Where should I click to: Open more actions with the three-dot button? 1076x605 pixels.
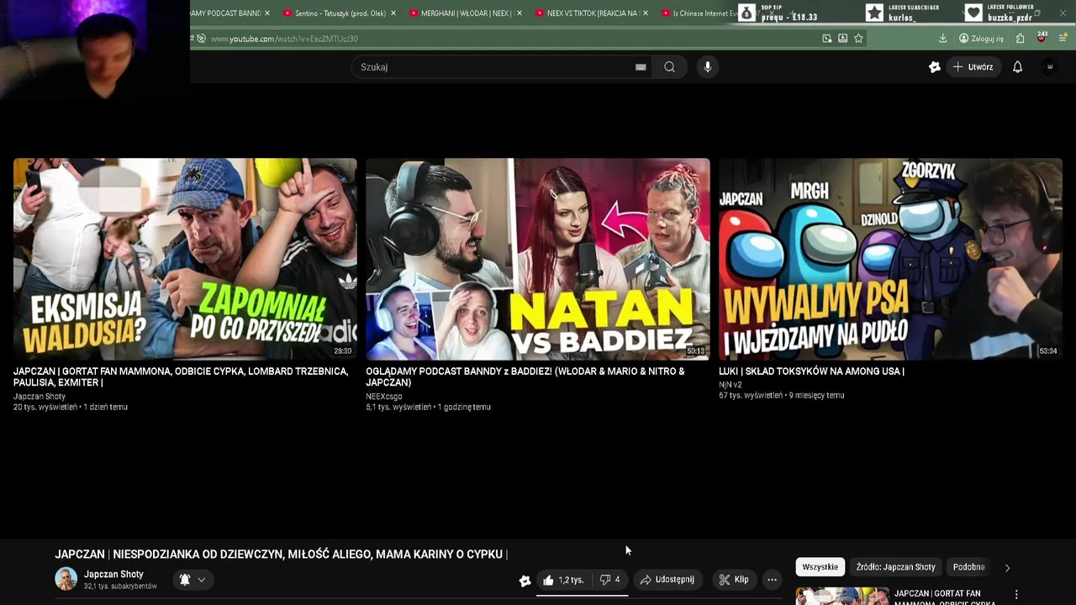pyautogui.click(x=772, y=580)
